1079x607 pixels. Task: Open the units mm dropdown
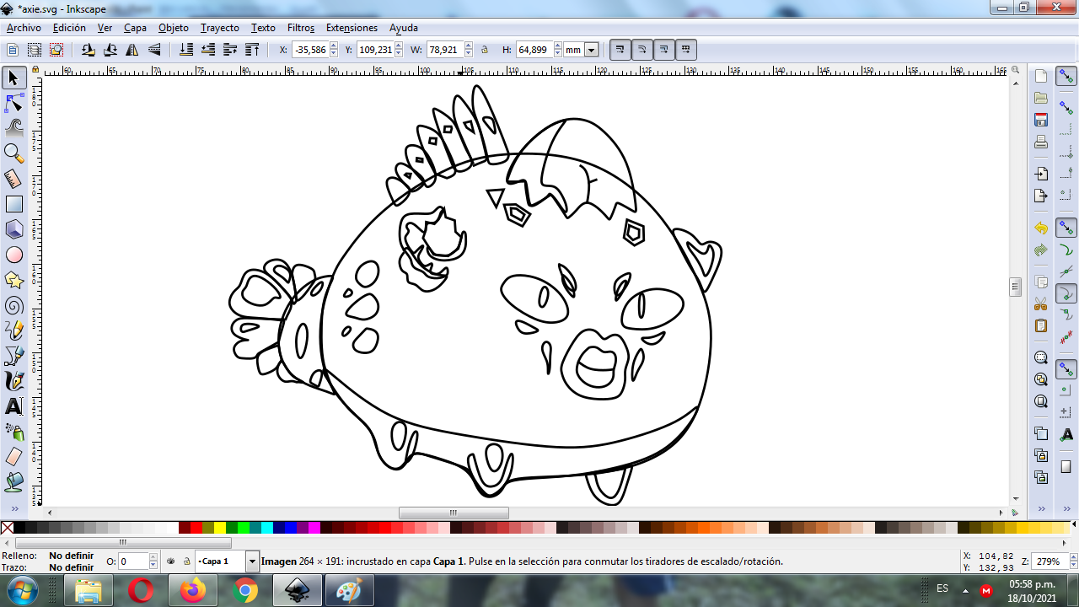click(x=591, y=50)
